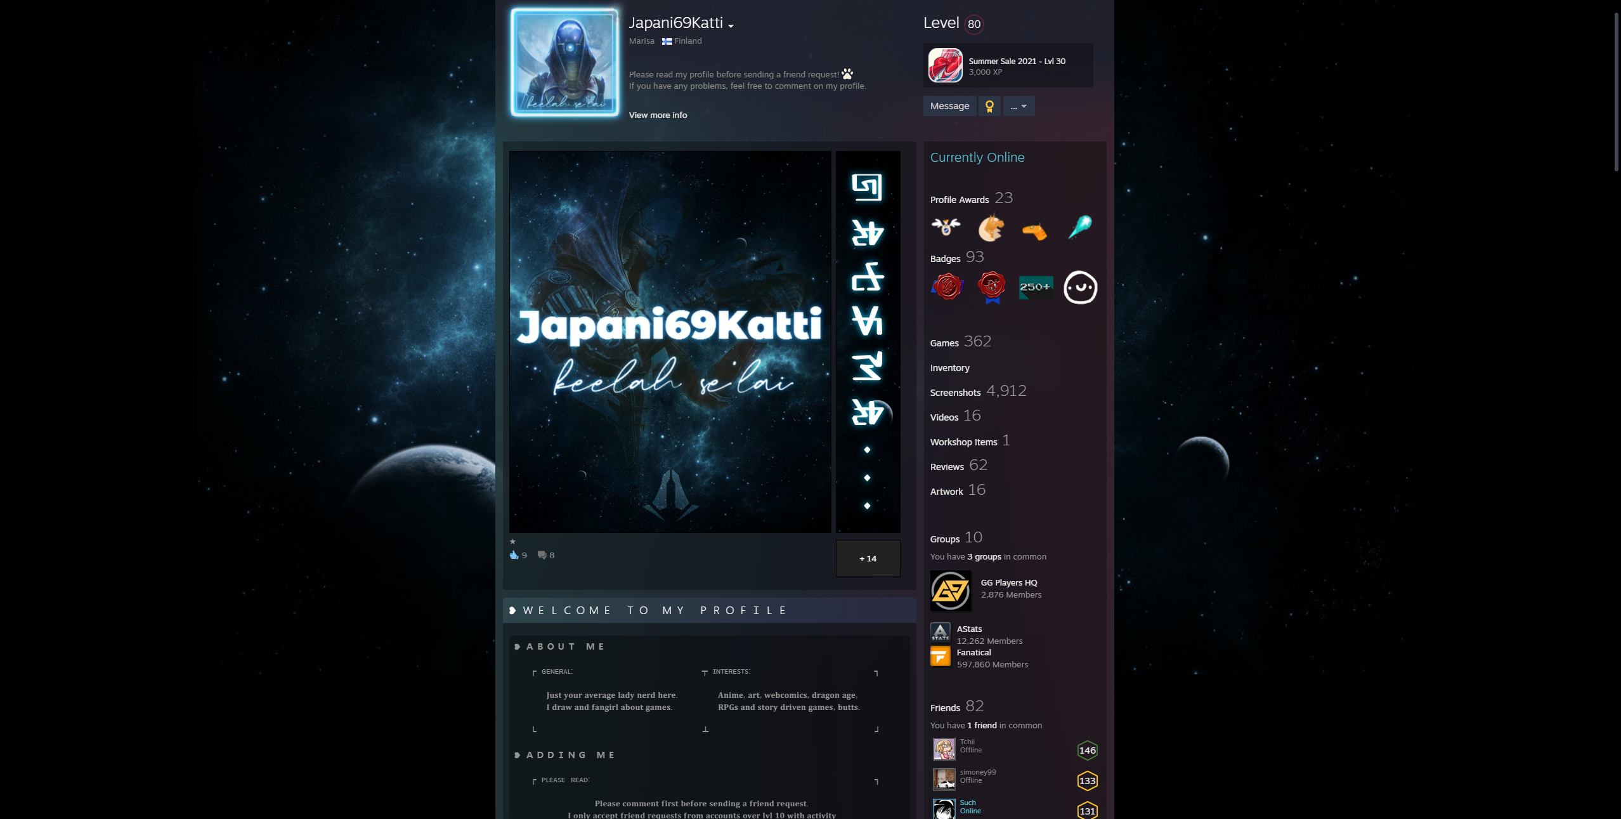Expand the dropdown arrow beside Japani69Katti name
1621x819 pixels.
coord(731,26)
